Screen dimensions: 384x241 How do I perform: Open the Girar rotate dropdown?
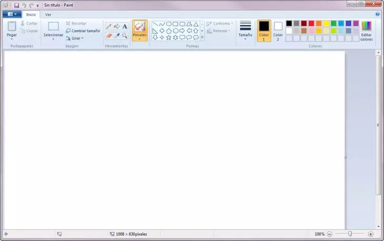pos(75,38)
